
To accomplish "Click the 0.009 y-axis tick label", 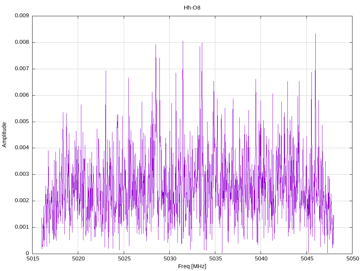I will [x=22, y=16].
